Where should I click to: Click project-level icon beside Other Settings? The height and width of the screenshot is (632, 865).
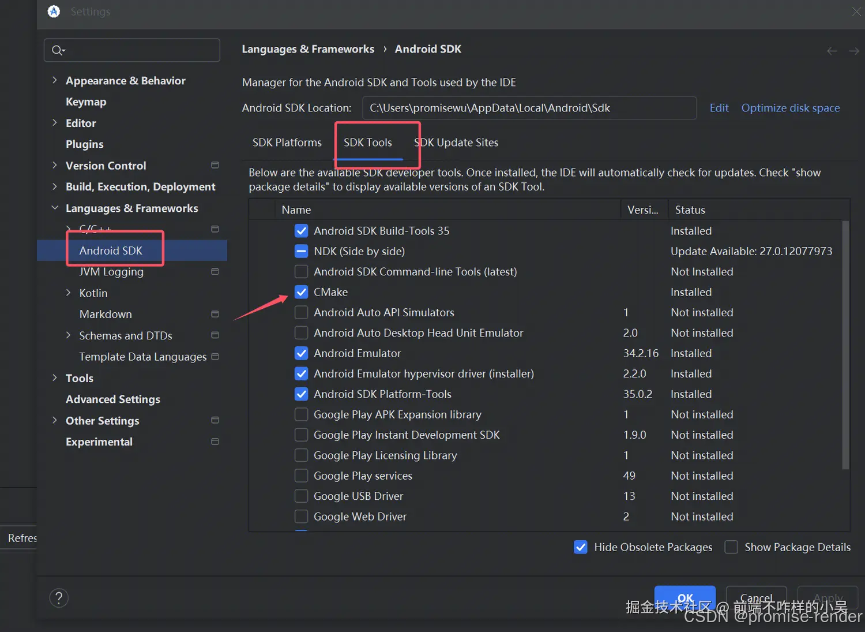click(215, 420)
